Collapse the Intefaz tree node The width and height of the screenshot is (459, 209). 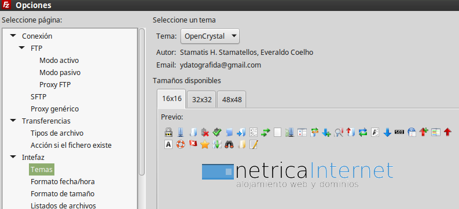[x=13, y=157]
